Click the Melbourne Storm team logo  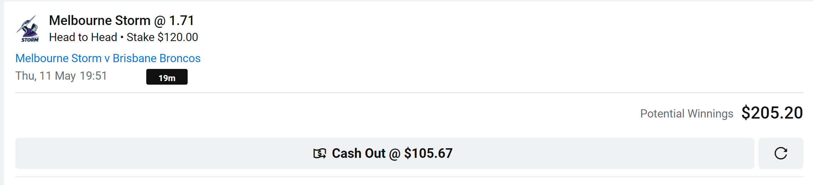27,29
